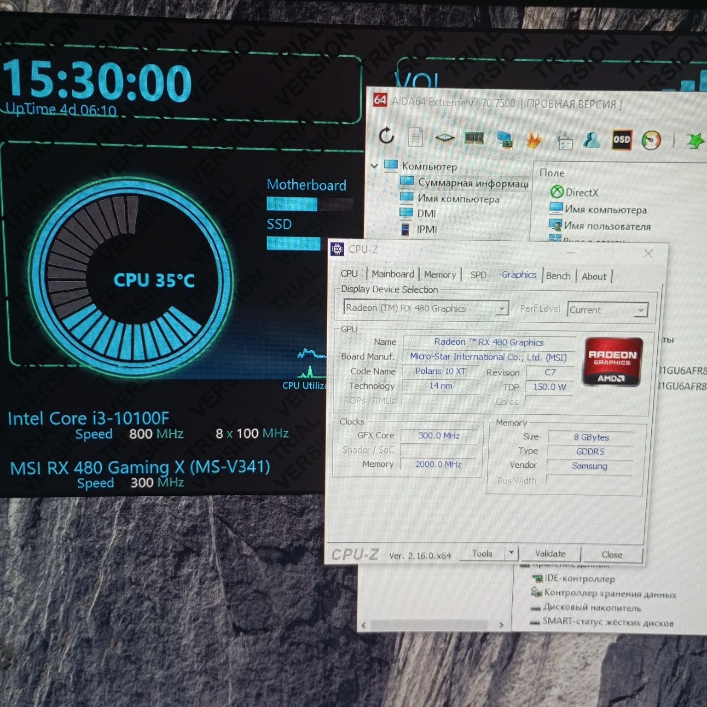Image resolution: width=707 pixels, height=707 pixels.
Task: Click the 150.0 W TDP value
Action: tap(549, 387)
